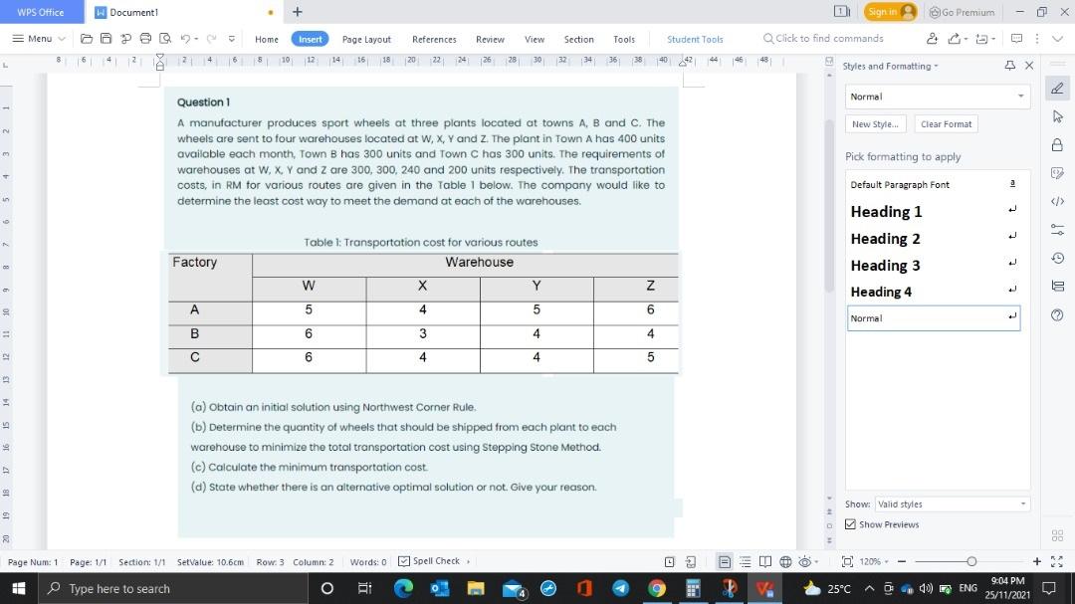The image size is (1075, 604).
Task: Click the Redo arrow
Action: [211, 39]
